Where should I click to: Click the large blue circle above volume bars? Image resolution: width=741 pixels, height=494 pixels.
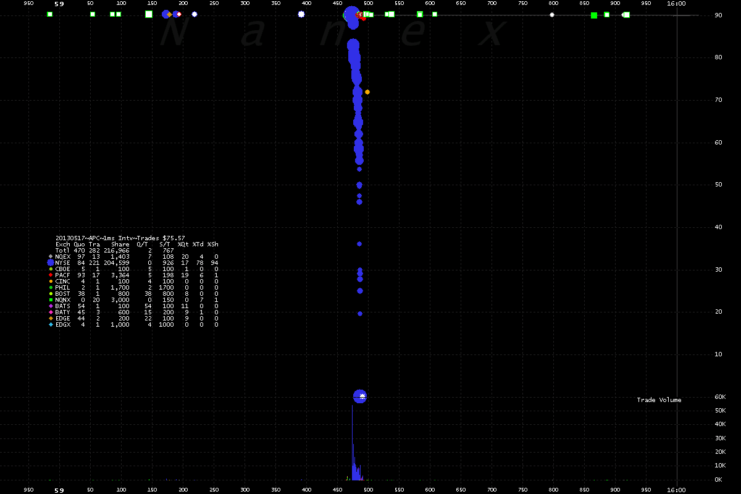pyautogui.click(x=360, y=396)
